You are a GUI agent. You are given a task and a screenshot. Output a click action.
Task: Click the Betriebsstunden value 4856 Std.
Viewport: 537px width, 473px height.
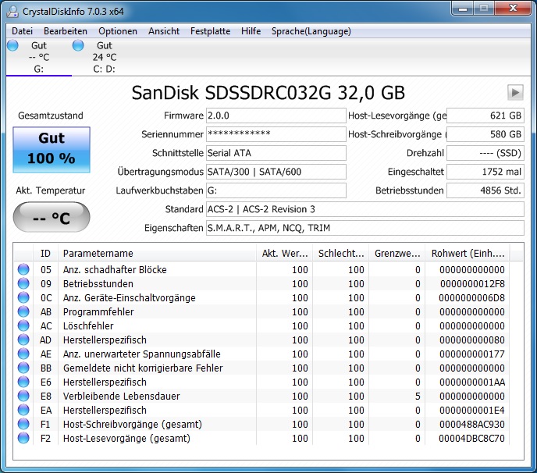[x=485, y=190]
